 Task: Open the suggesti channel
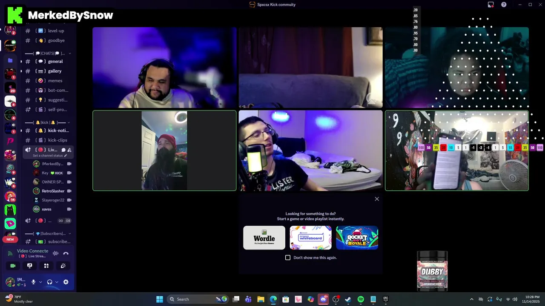click(48, 100)
